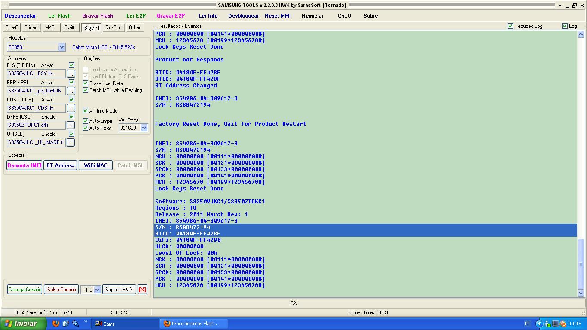The height and width of the screenshot is (330, 587).
Task: Select the Trident tab
Action: click(x=32, y=27)
